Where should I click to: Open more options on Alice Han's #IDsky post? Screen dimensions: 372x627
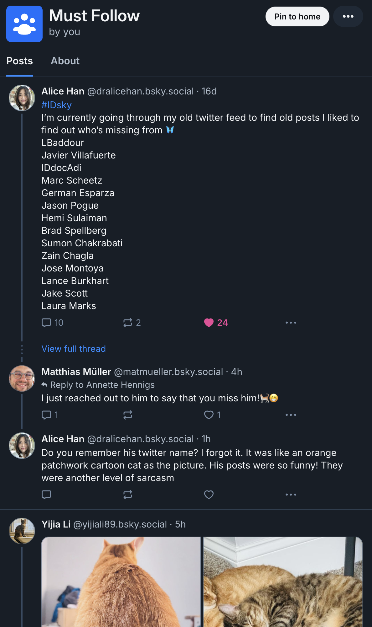click(x=291, y=323)
